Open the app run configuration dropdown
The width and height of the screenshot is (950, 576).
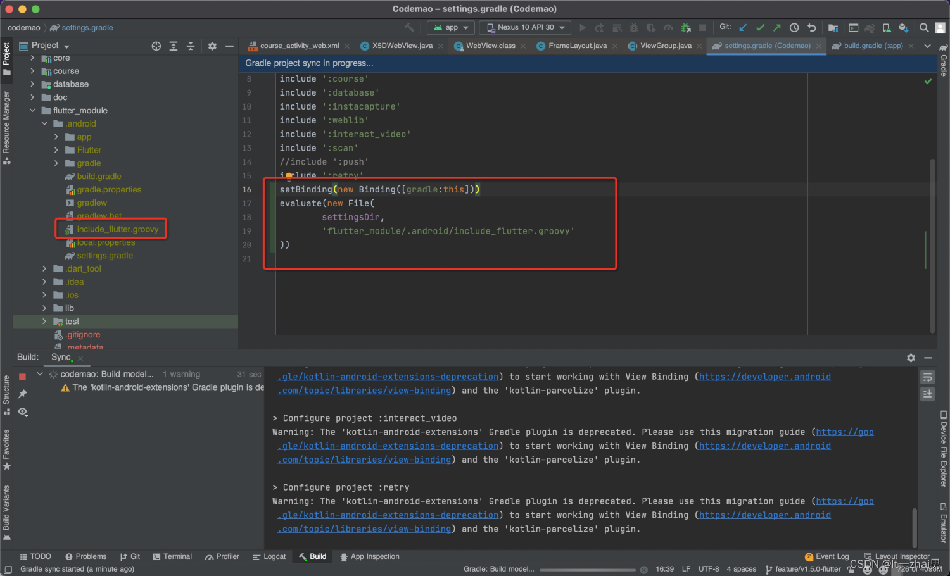pyautogui.click(x=450, y=27)
